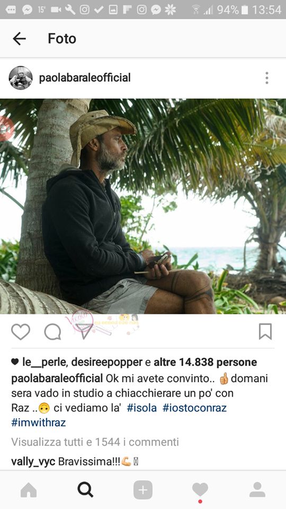The height and width of the screenshot is (509, 286).
Task: Open the three-dot post options menu
Action: coord(266,78)
